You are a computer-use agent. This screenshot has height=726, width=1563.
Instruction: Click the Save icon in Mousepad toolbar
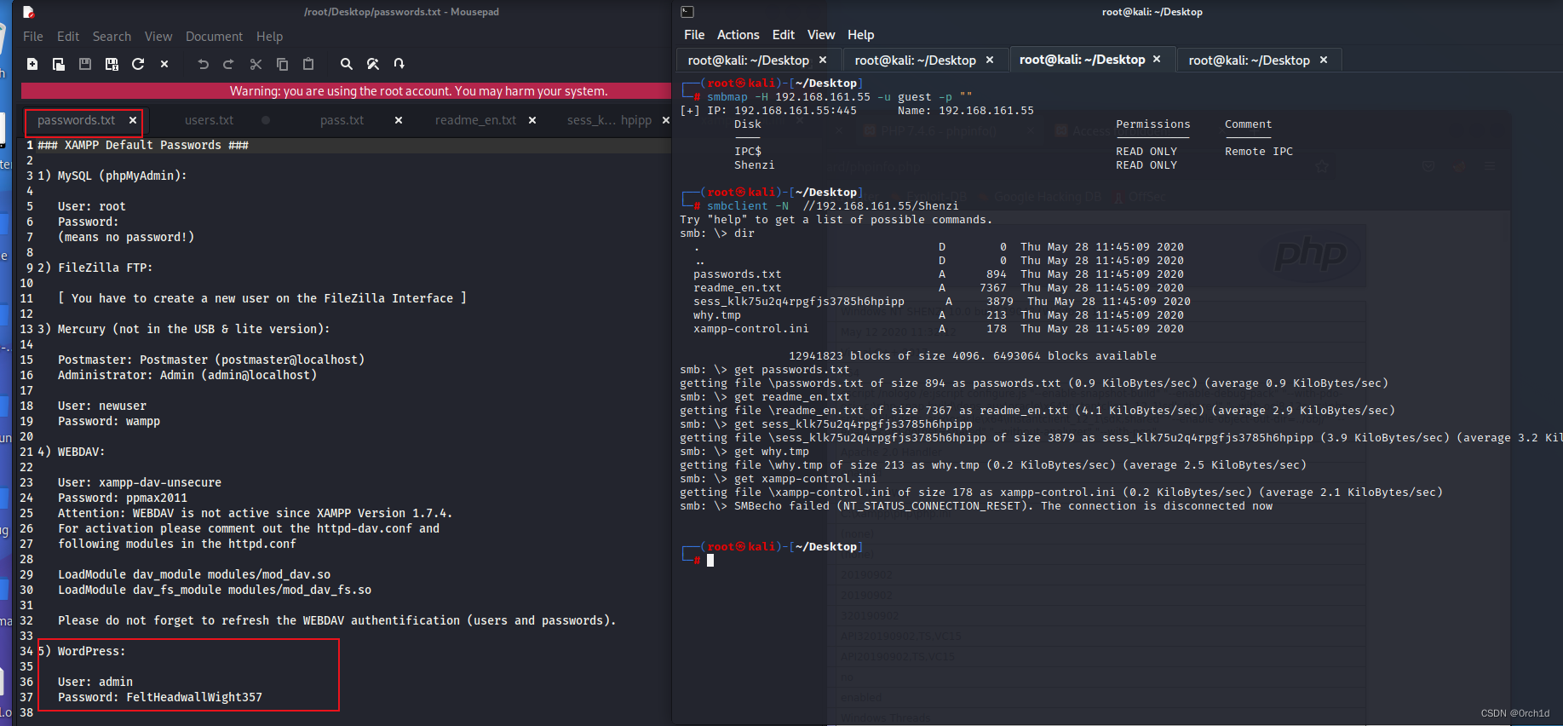coord(85,64)
